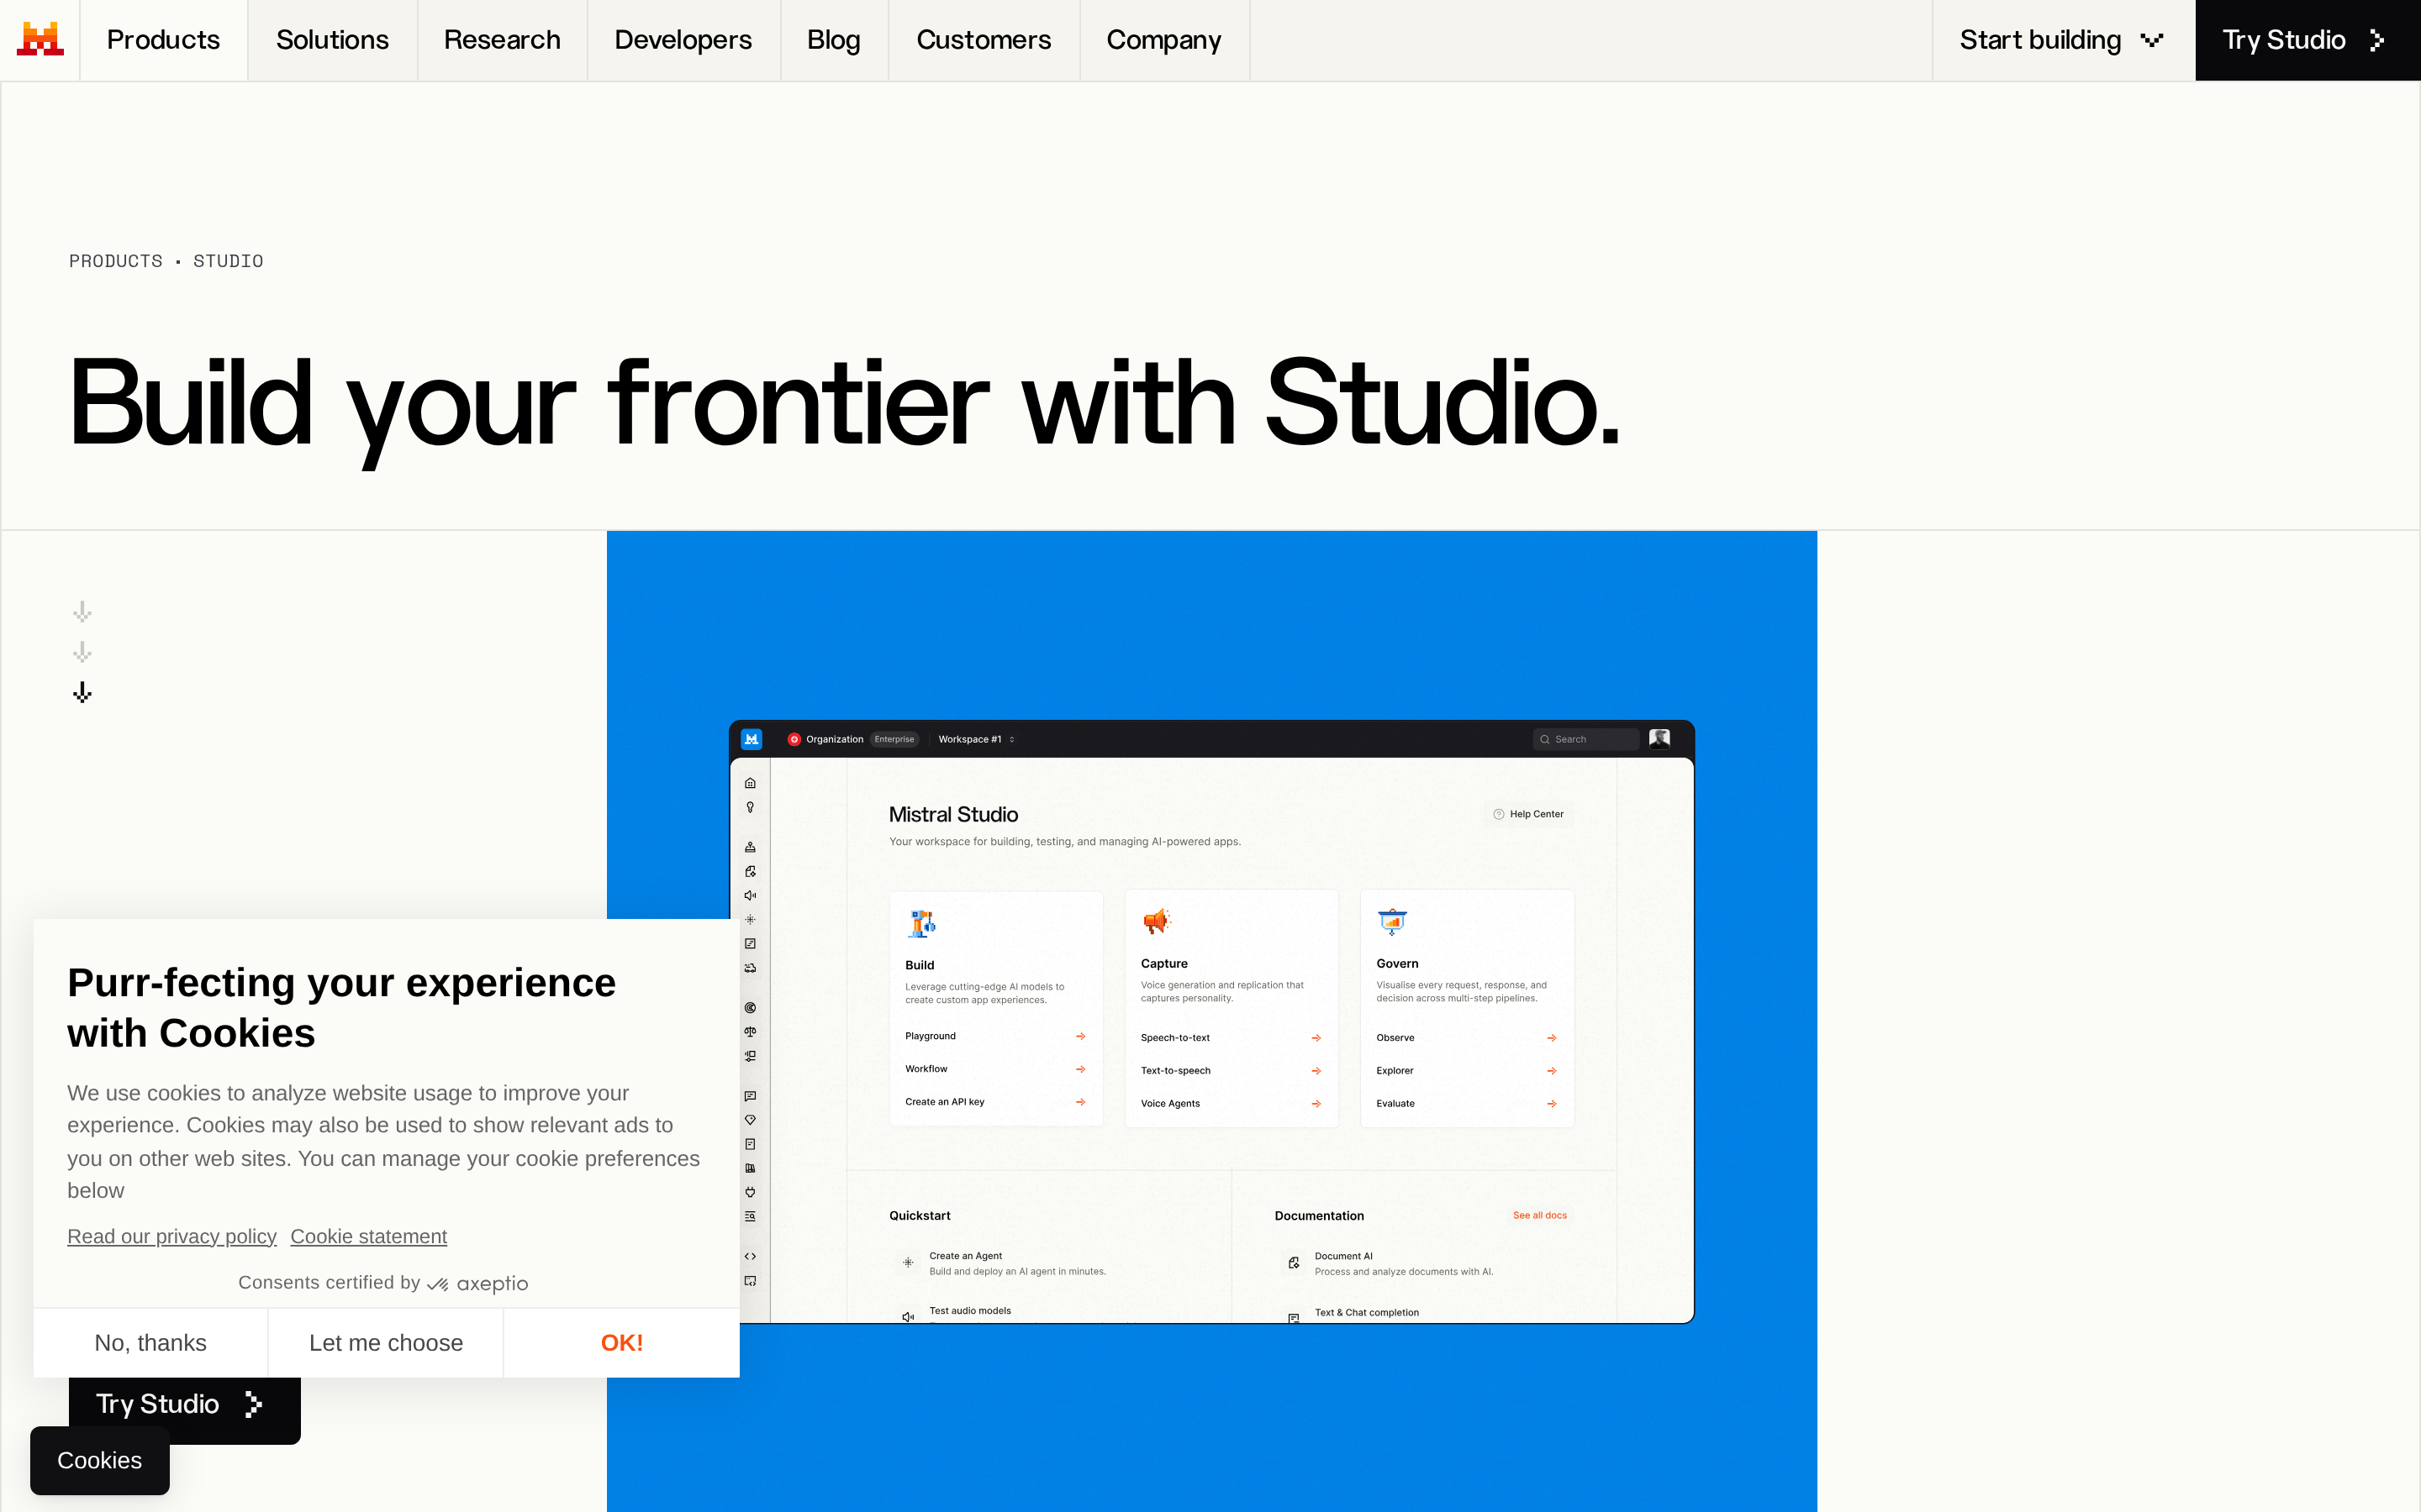This screenshot has width=2421, height=1512.
Task: Click the Document AI icon under Documentation
Action: [x=1294, y=1263]
